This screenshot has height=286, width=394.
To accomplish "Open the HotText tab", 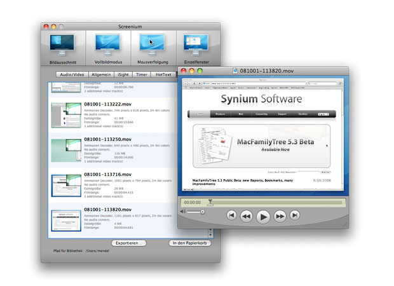I will tap(163, 74).
